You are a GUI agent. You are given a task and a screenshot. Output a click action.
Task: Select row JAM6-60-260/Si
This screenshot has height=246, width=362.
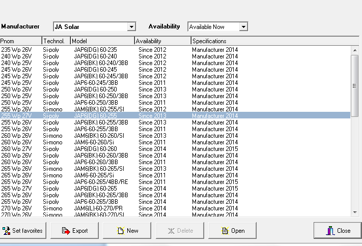tap(175, 142)
